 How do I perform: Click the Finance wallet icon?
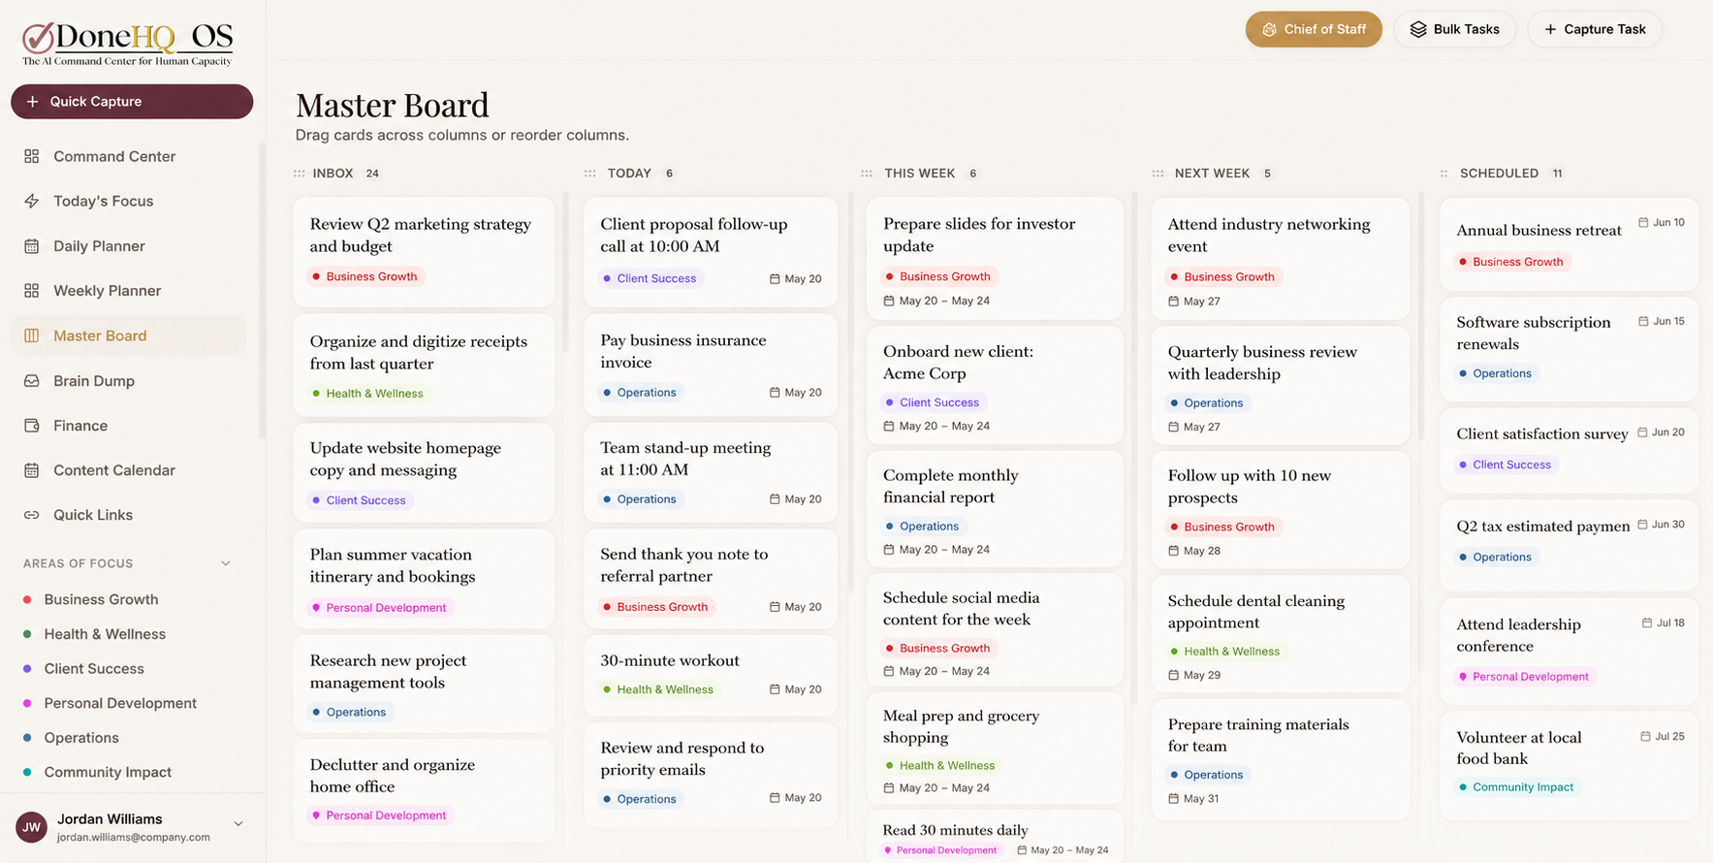[32, 426]
